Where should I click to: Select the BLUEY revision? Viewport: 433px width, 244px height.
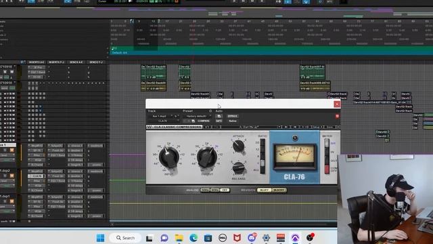[x=265, y=190]
